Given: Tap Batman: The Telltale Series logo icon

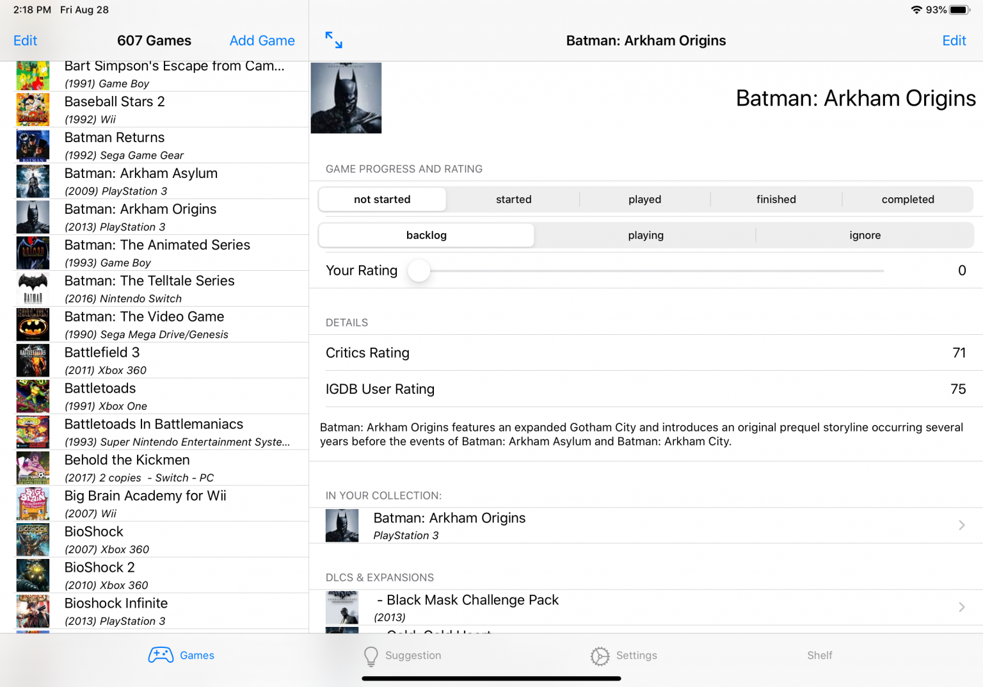Looking at the screenshot, I should (33, 289).
